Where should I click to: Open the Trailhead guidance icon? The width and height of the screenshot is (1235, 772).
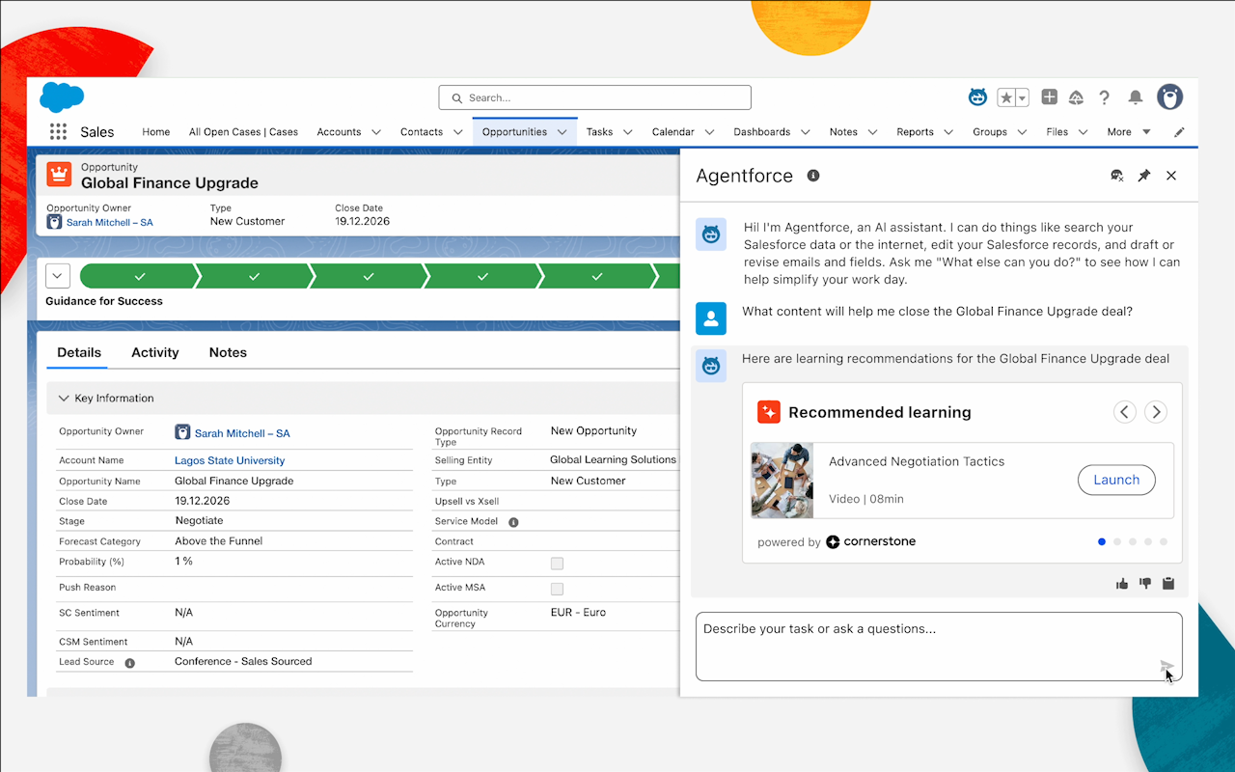(x=1077, y=97)
